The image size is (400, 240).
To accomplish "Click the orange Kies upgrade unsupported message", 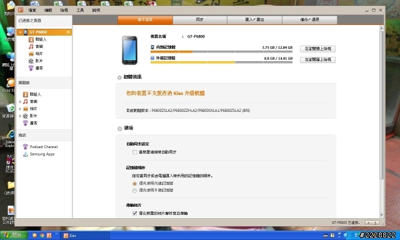I will coord(165,93).
